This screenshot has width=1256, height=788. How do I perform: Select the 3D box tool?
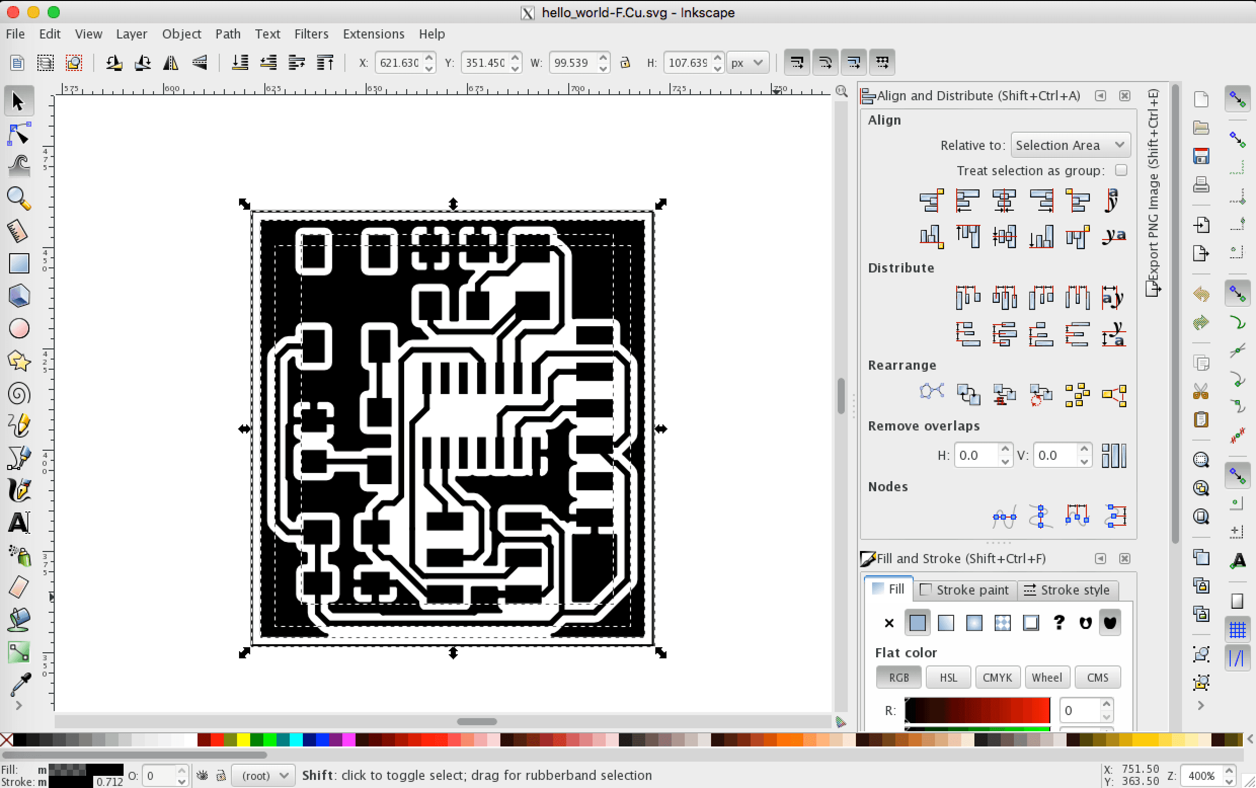(x=19, y=296)
